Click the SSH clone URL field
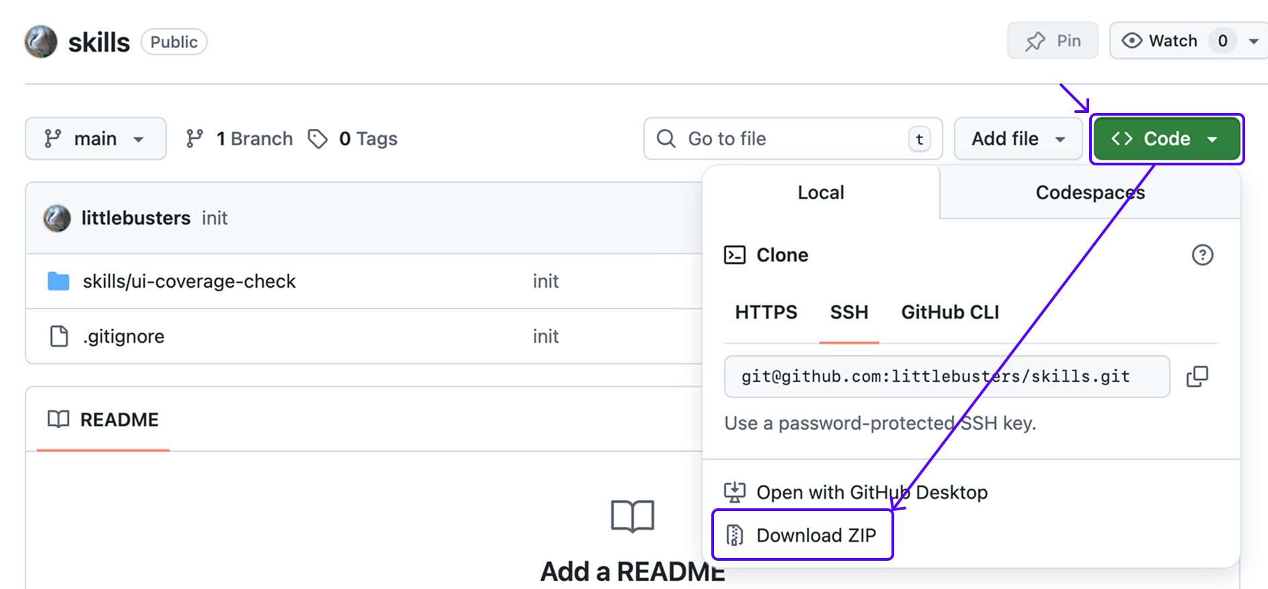 (947, 377)
